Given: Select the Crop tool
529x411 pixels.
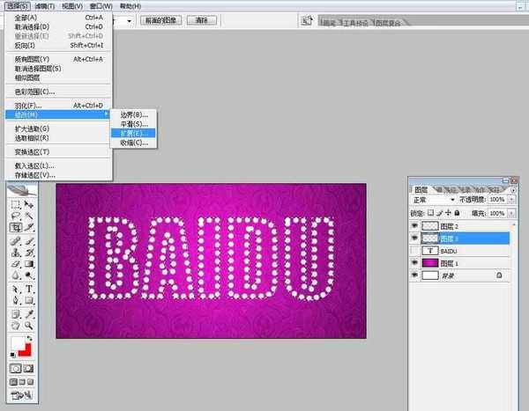Looking at the screenshot, I should [x=16, y=228].
